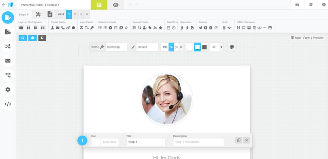
Task: Open the tutorials graduation cap icon
Action: tap(311, 5)
